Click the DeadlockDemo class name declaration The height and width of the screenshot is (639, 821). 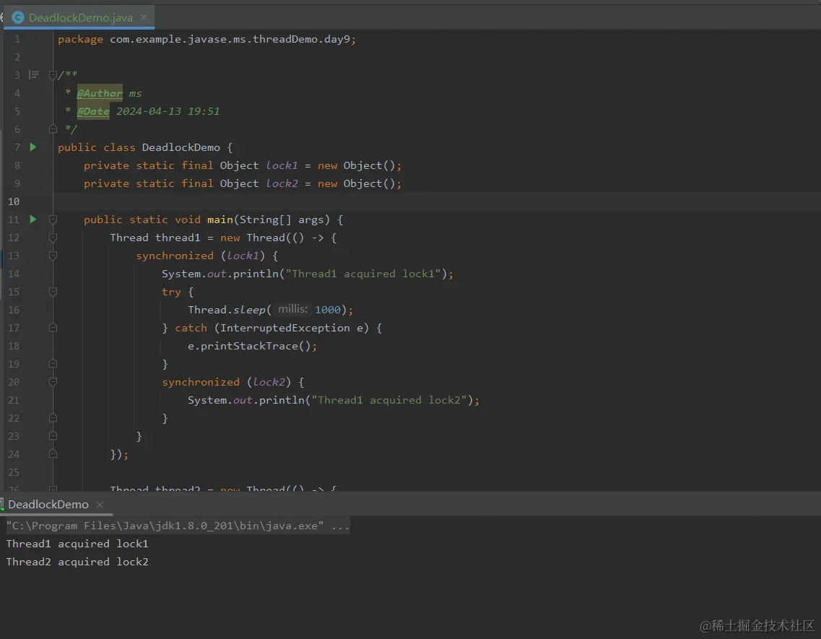coord(181,148)
